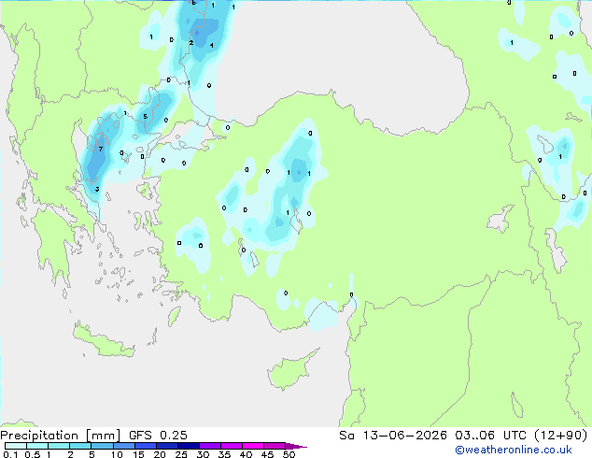Image resolution: width=592 pixels, height=458 pixels.
Task: Click the 1–2 mm legend color swatch
Action: (x=59, y=446)
